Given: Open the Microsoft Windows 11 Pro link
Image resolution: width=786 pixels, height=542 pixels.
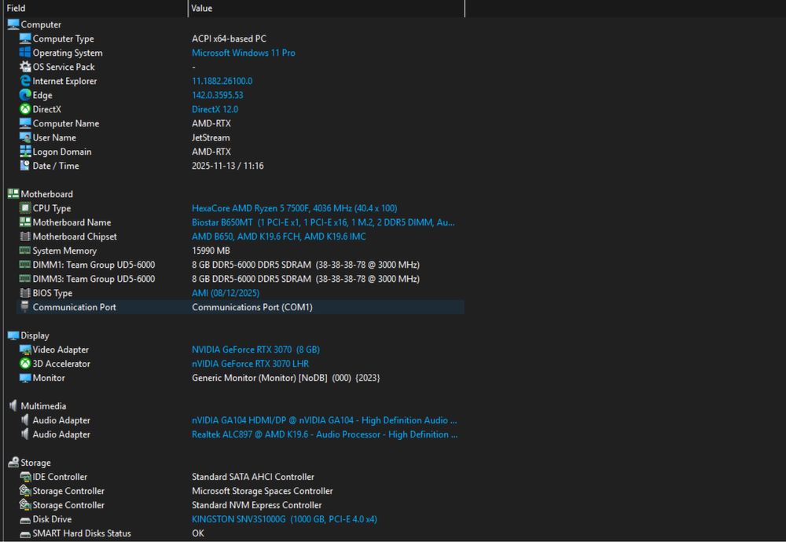Looking at the screenshot, I should tap(243, 53).
